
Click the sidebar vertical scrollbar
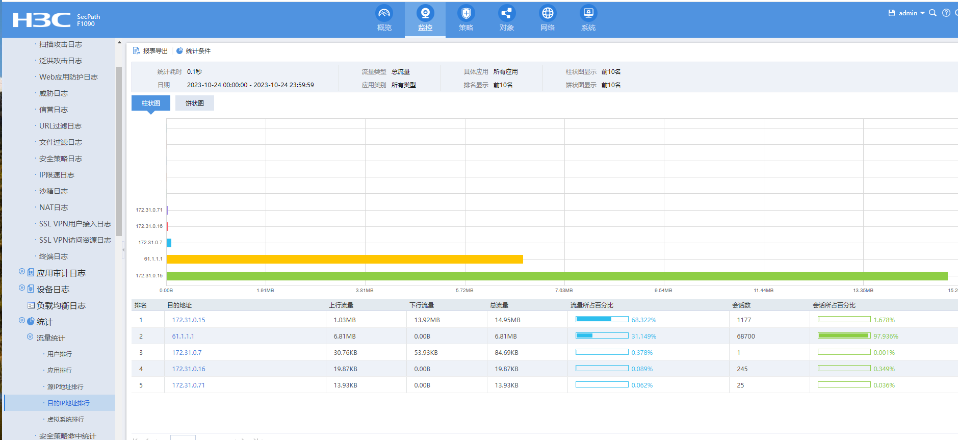(119, 151)
